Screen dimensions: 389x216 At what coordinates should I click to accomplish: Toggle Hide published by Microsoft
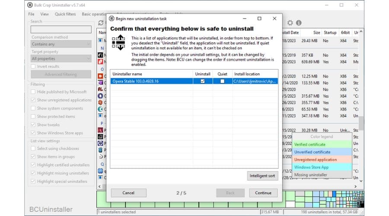[33, 92]
